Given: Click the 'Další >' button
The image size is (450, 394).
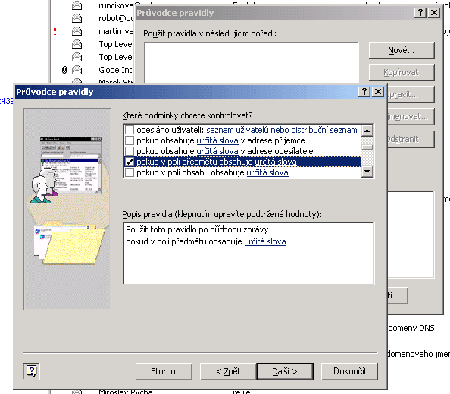Looking at the screenshot, I should click(285, 371).
